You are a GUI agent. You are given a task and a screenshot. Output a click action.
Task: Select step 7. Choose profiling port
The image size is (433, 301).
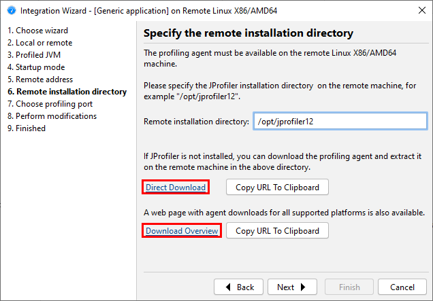pos(50,104)
